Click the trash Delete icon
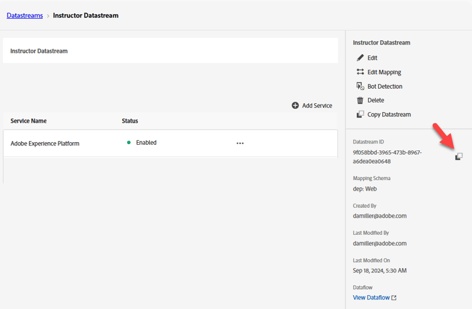 tap(360, 100)
